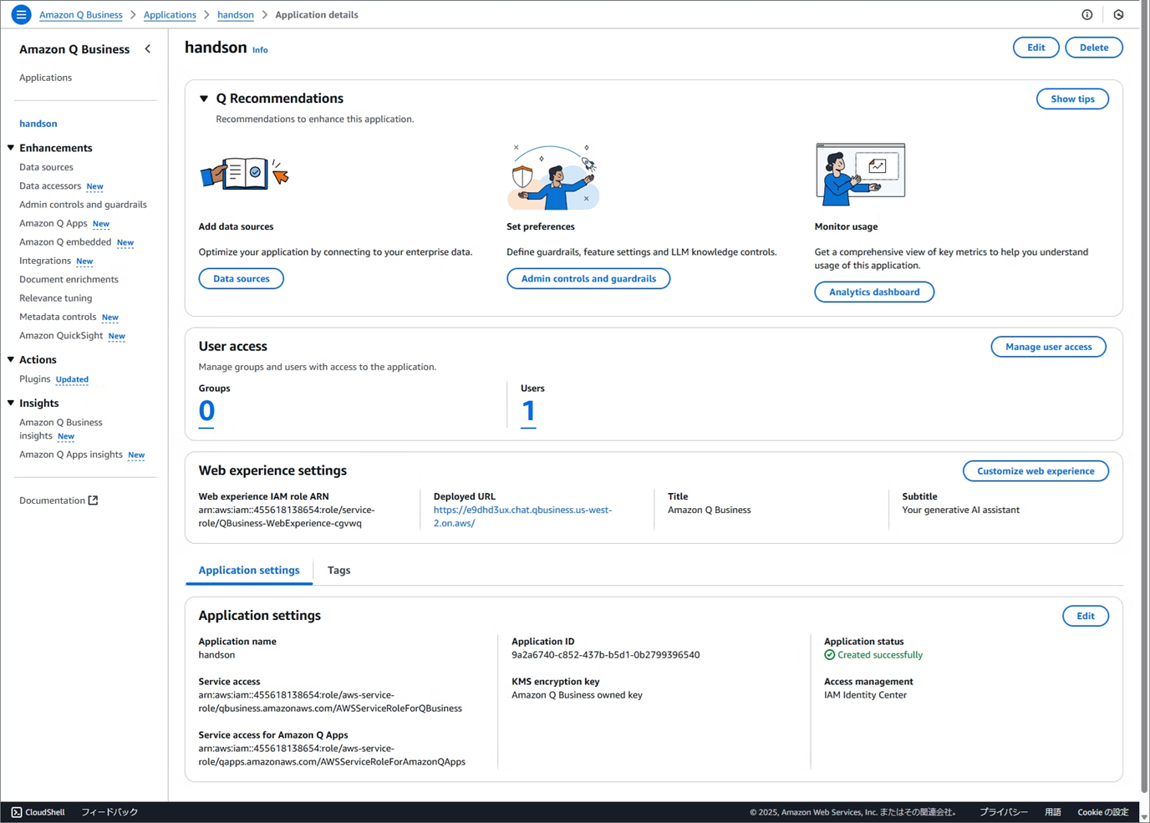Open Amazon Q Business insights sidebar item
This screenshot has width=1150, height=823.
pos(61,429)
